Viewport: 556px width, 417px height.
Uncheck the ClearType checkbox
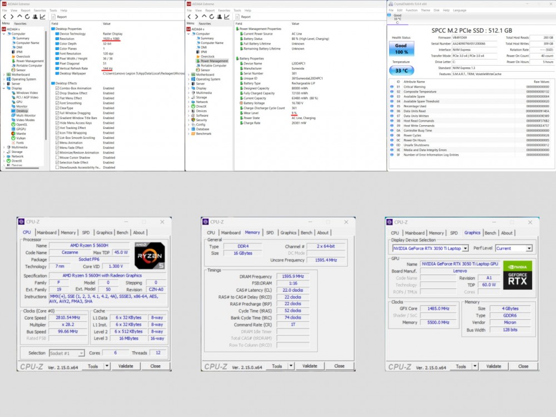click(58, 108)
